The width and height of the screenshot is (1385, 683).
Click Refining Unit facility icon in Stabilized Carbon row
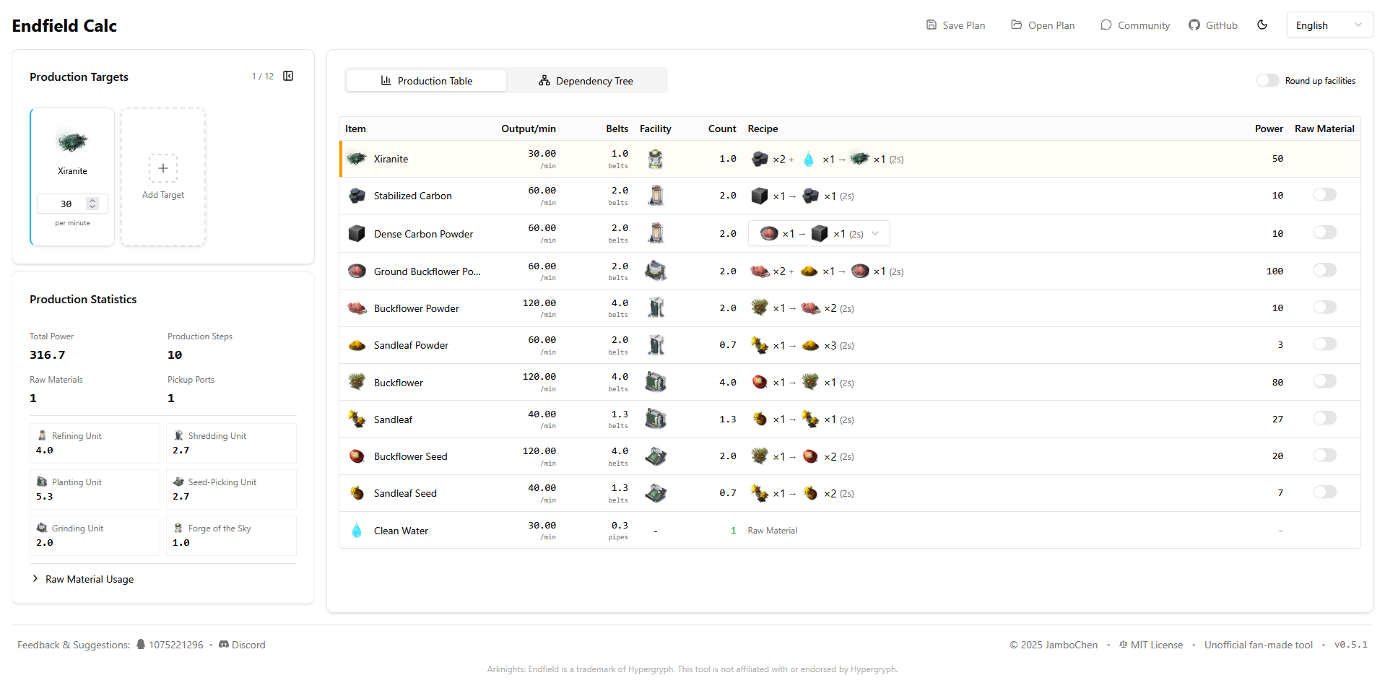pos(656,196)
